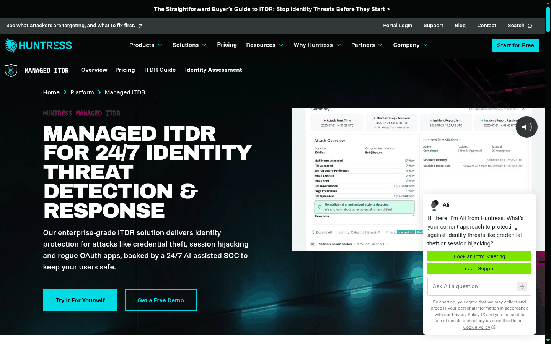Visit the Blog link
The height and width of the screenshot is (344, 551).
[x=460, y=26]
